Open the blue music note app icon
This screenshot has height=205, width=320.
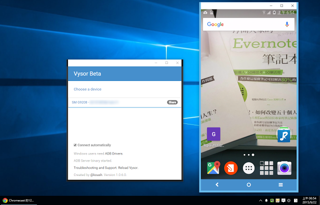pyautogui.click(x=283, y=135)
